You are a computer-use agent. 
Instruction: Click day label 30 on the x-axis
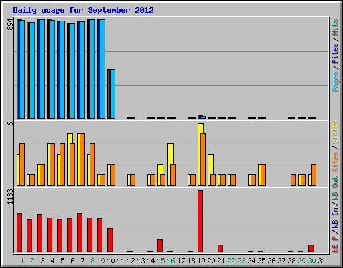[312, 261]
